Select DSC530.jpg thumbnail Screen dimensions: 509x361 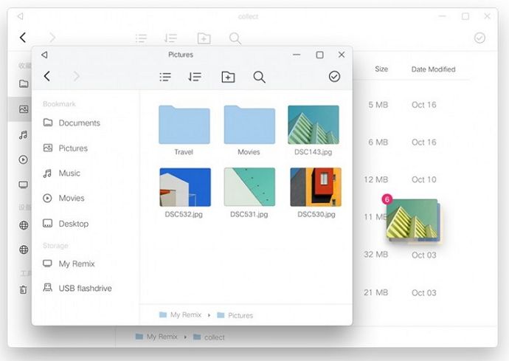pyautogui.click(x=316, y=188)
